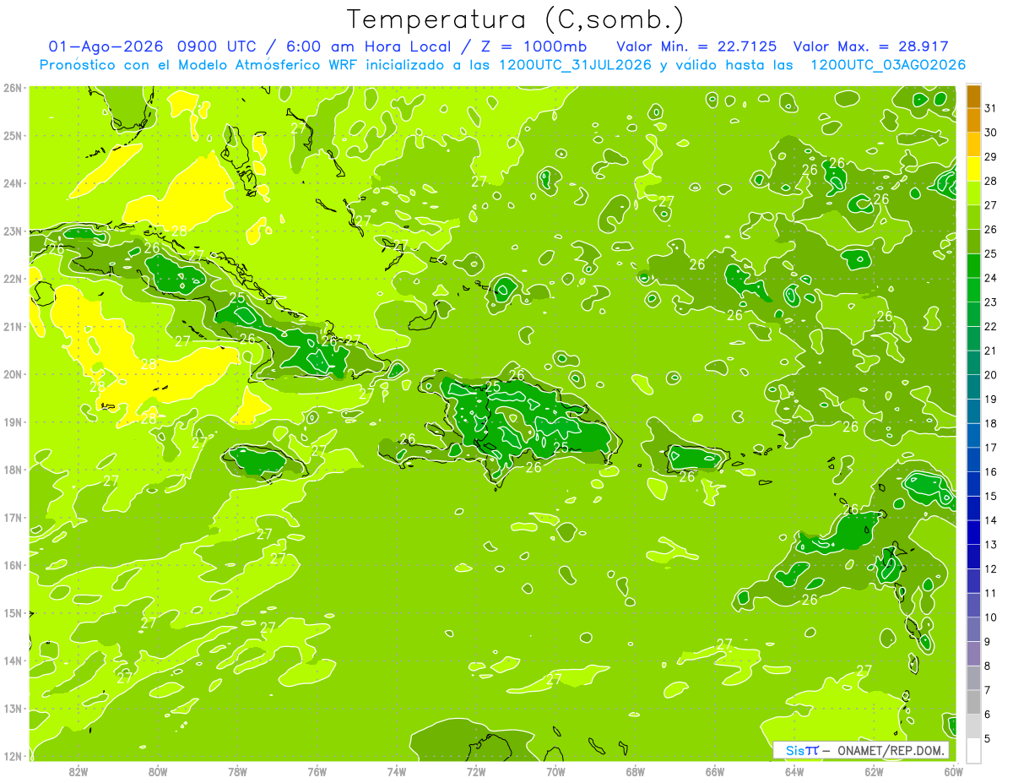Click the 74W longitude label

pos(397,770)
